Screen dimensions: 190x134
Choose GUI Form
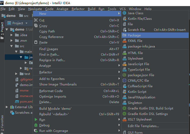(155, 132)
